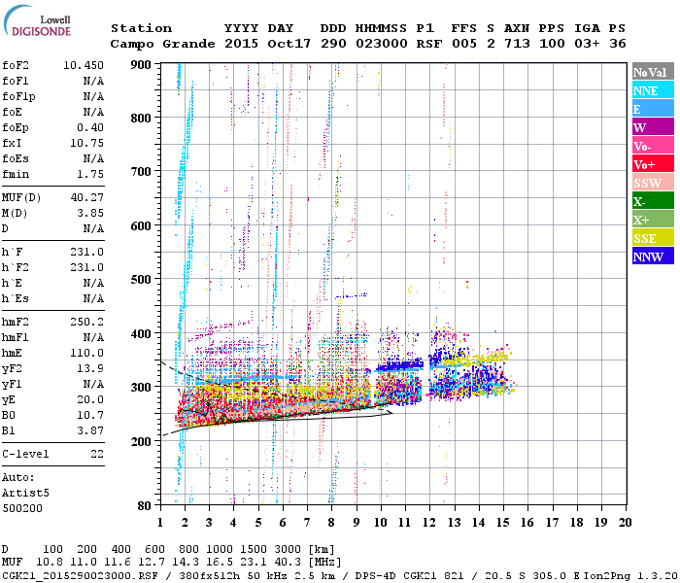Click the MUF 40.3 value for 3000 km
The width and height of the screenshot is (680, 583).
click(x=288, y=562)
